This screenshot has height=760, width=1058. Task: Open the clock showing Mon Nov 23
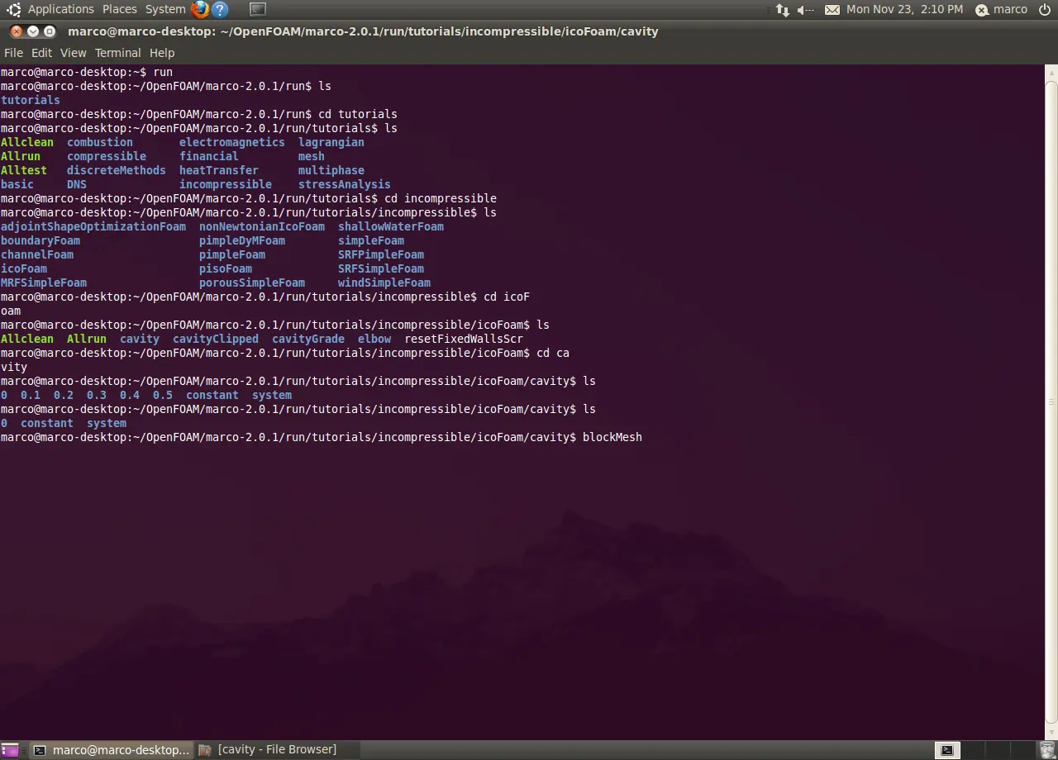click(904, 9)
